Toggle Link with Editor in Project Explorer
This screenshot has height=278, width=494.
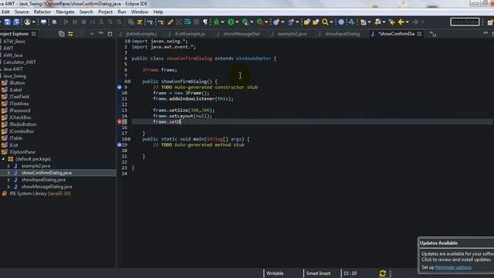[70, 34]
